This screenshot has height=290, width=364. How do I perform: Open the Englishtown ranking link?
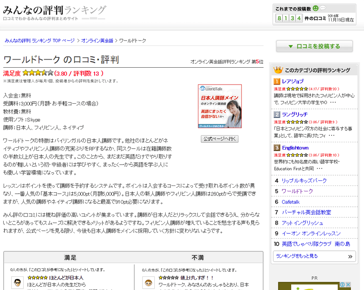tap(295, 148)
